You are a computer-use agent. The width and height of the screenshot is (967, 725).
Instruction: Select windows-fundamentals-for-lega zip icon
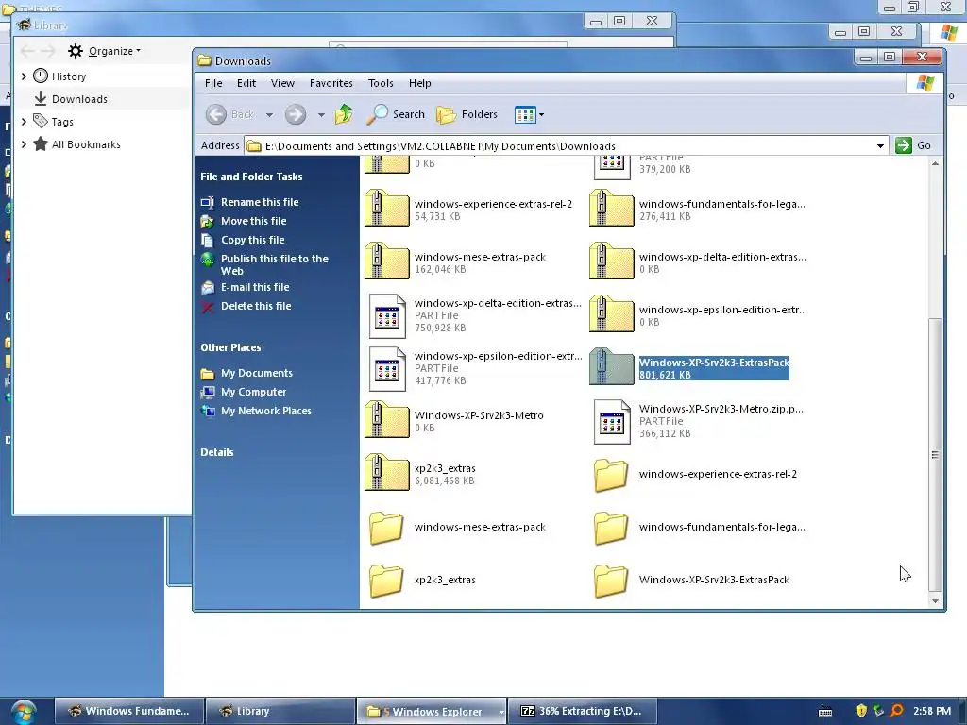(611, 209)
